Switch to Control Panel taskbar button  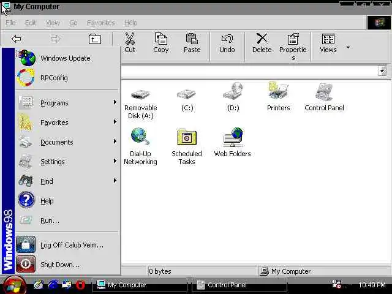pos(239,285)
